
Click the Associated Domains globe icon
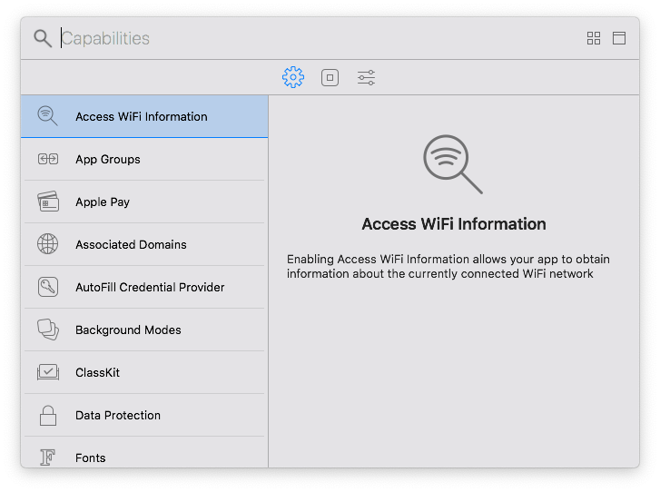point(48,244)
